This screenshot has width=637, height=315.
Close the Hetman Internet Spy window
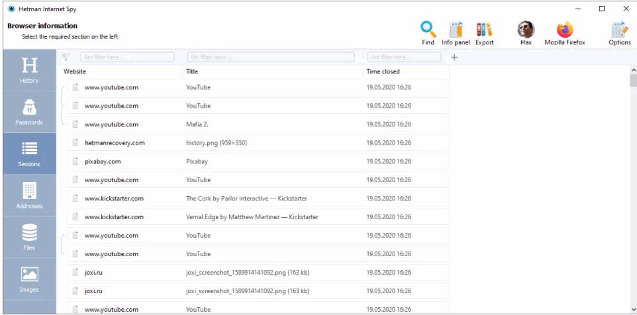point(626,9)
